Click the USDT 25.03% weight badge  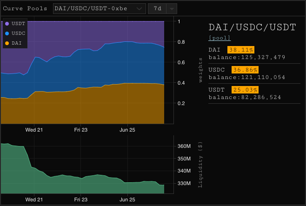click(x=245, y=90)
